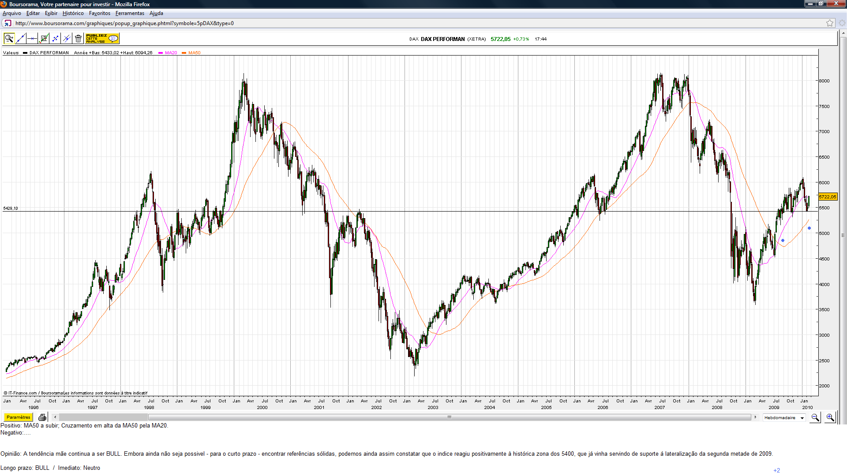The height and width of the screenshot is (476, 847).
Task: Open the Histórico menu
Action: click(73, 13)
